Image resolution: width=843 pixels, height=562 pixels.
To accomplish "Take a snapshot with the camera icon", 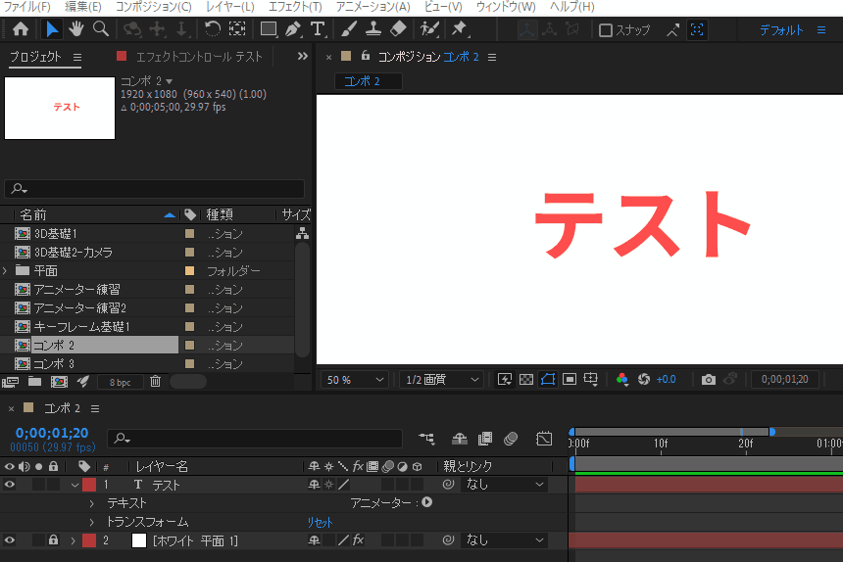I will click(x=709, y=380).
